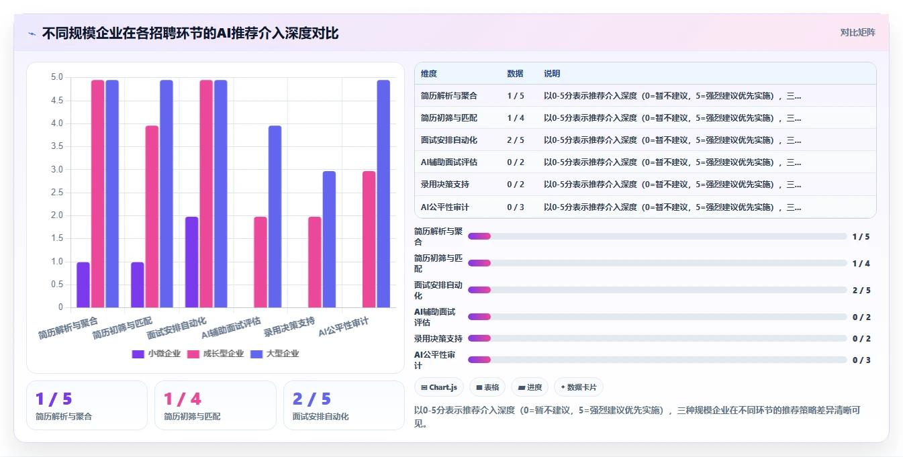This screenshot has height=457, width=903.
Task: Click the AI辅助面试评估 progress bar
Action: pyautogui.click(x=657, y=317)
